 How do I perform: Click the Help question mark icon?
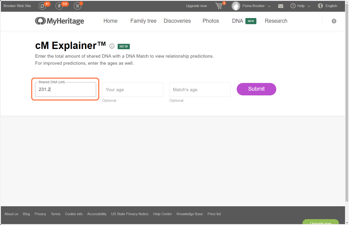pyautogui.click(x=293, y=6)
